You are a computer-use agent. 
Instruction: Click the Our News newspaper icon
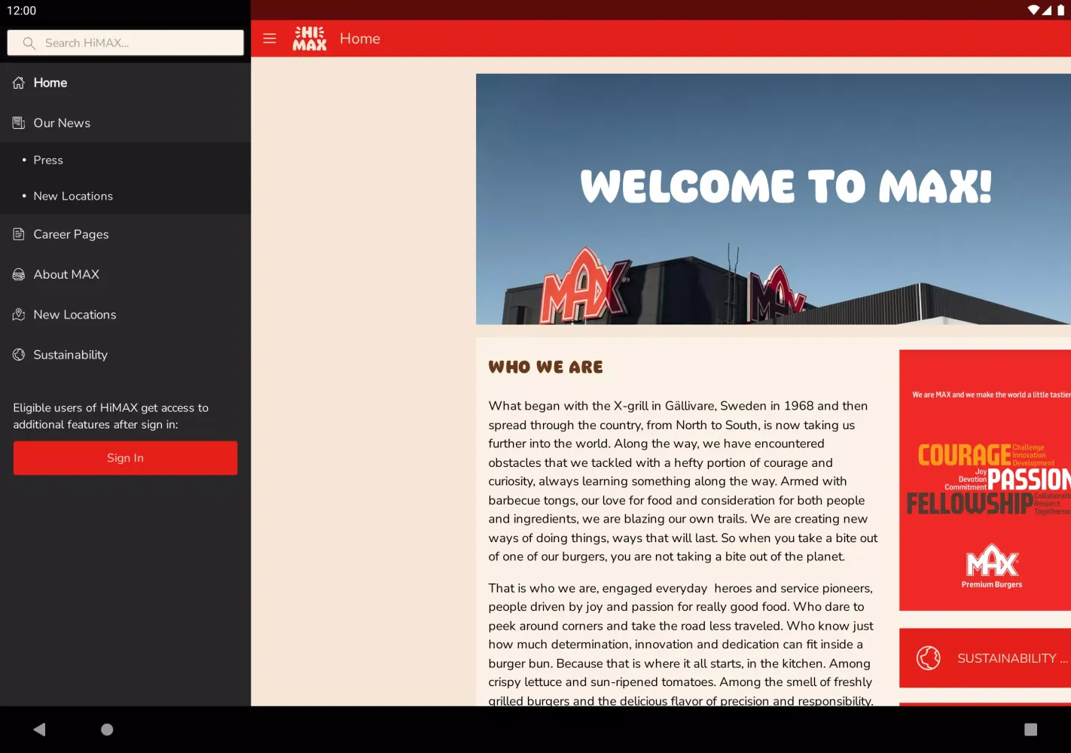click(19, 123)
